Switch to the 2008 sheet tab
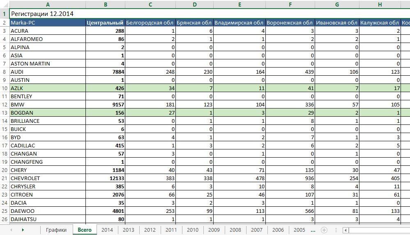This screenshot has width=410, height=235. (235, 230)
